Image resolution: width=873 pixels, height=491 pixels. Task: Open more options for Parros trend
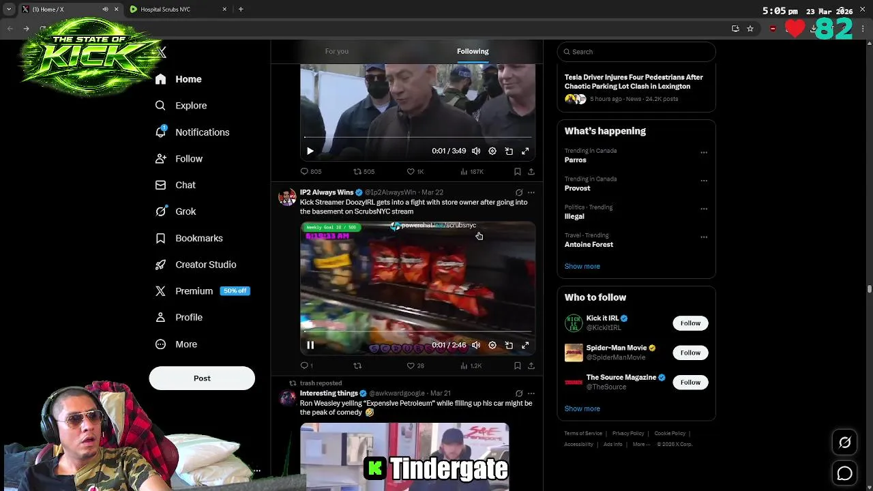(704, 153)
